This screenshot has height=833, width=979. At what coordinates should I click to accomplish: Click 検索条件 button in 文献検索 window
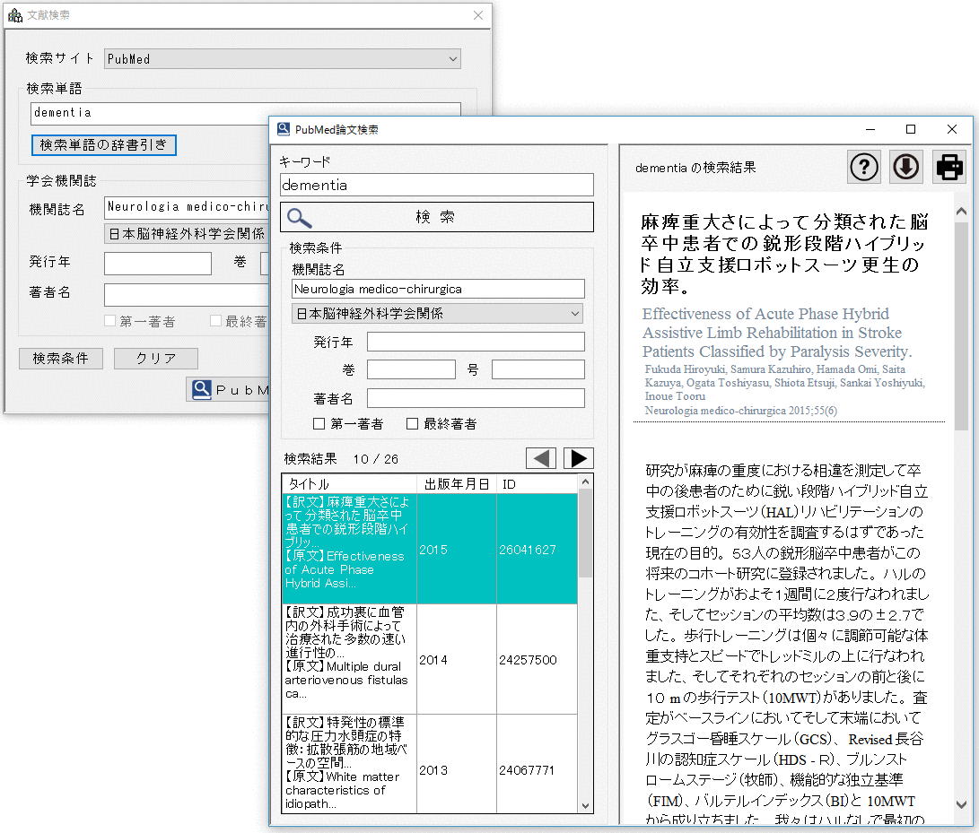[60, 358]
